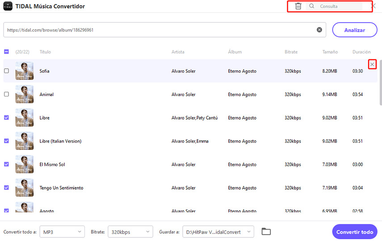
Task: Select the Animal song title
Action: (x=46, y=95)
